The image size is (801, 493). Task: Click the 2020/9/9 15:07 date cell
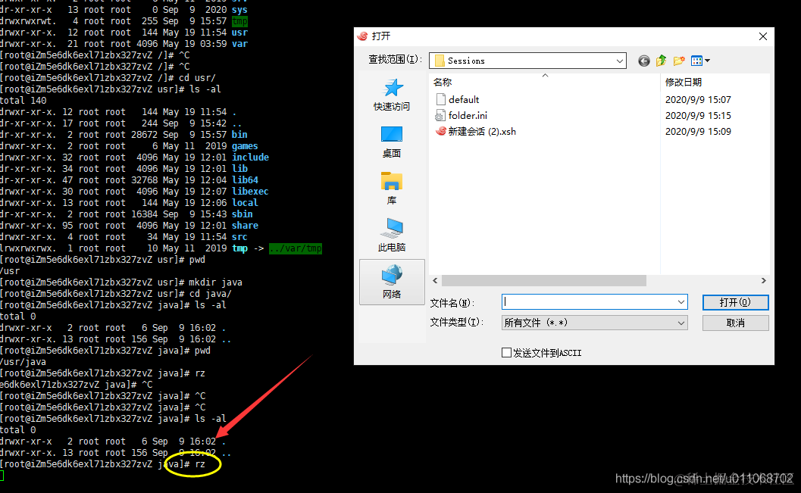tap(698, 99)
